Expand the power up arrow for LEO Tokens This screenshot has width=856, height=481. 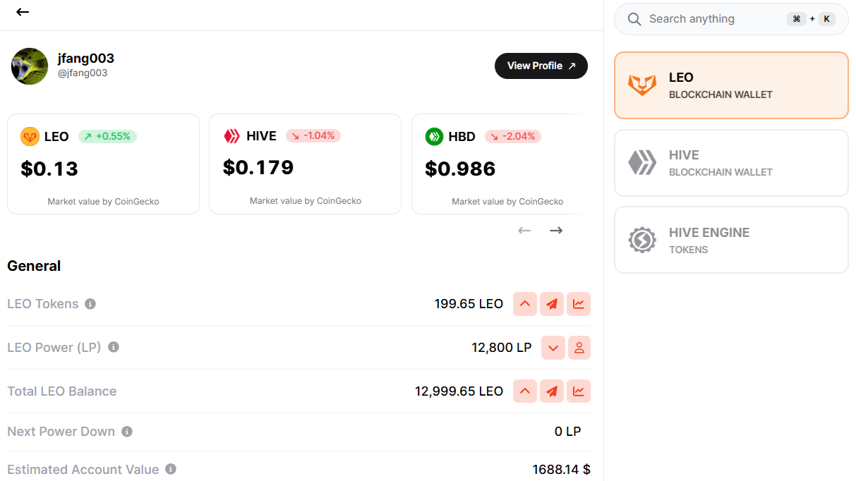click(525, 304)
